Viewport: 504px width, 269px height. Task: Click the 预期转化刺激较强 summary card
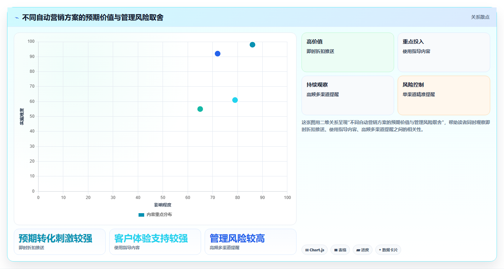[60, 242]
